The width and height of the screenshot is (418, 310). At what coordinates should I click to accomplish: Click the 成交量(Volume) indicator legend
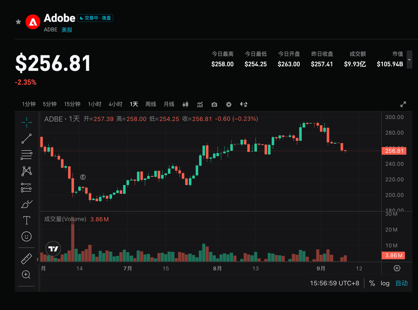click(x=65, y=219)
